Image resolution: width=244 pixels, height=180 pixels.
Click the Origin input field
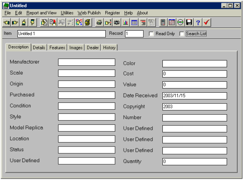(x=87, y=84)
